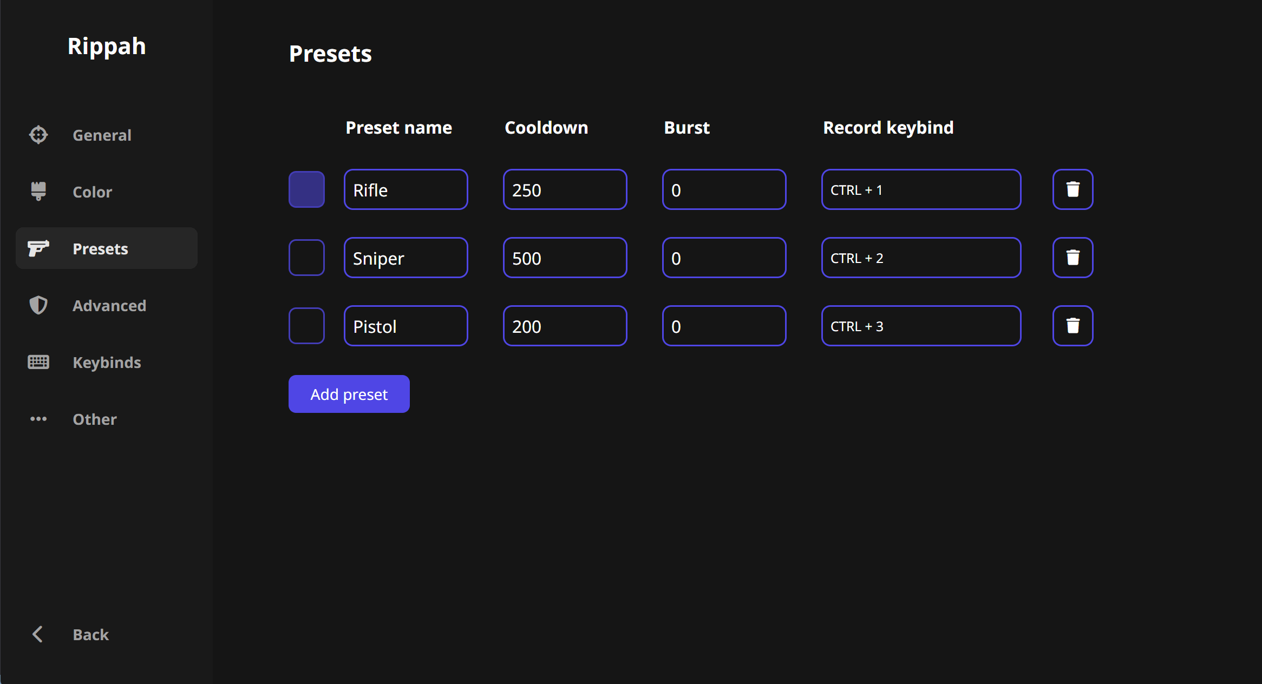Click the shield icon beside Advanced

(x=38, y=305)
